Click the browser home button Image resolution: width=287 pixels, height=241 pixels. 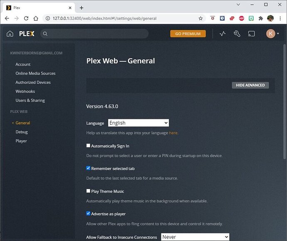pyautogui.click(x=36, y=18)
